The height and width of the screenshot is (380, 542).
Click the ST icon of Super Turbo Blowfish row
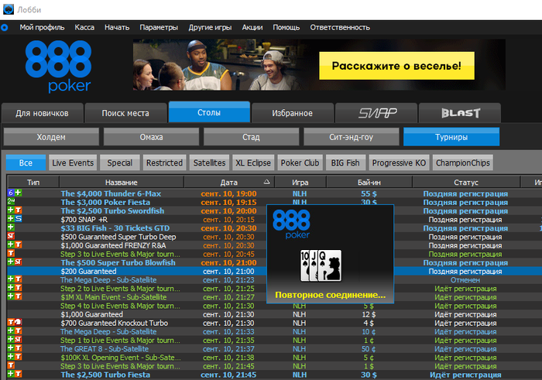[19, 262]
